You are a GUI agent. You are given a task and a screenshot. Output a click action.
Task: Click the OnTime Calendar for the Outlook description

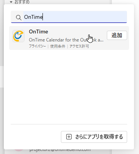[x=66, y=40]
